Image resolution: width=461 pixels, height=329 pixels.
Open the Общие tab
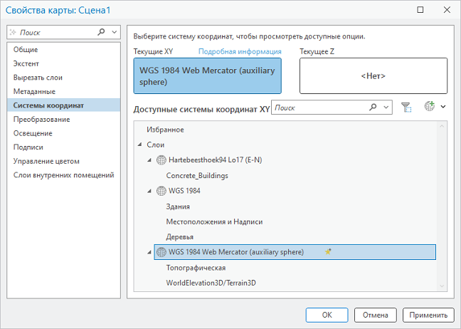(x=63, y=49)
